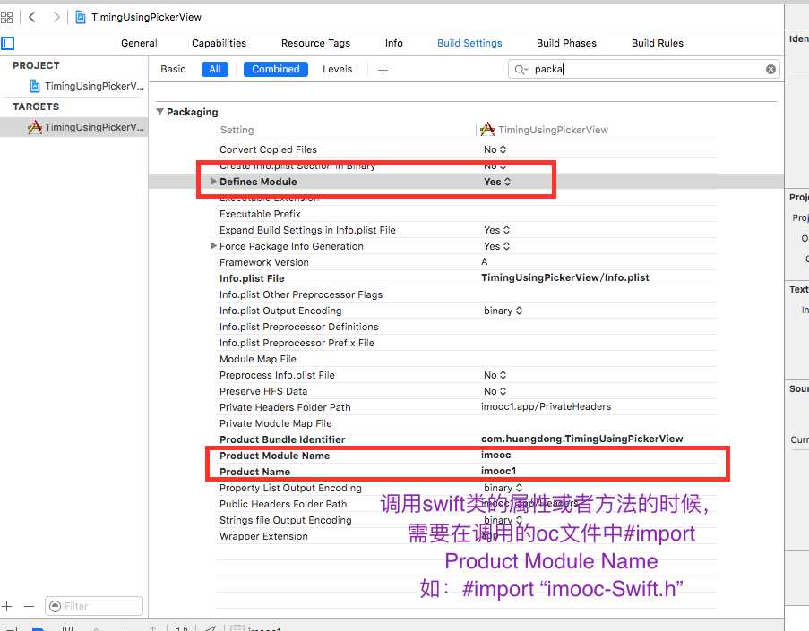Screen dimensions: 809x631
Task: Open the General tab
Action: pos(139,43)
